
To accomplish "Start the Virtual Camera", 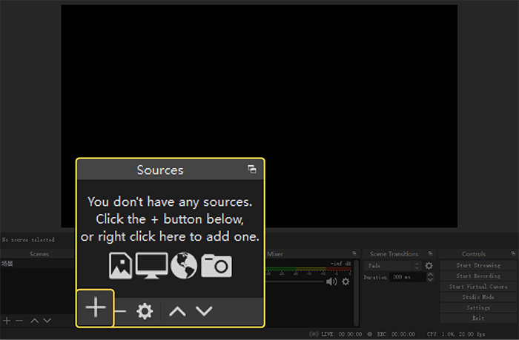I will (x=478, y=287).
